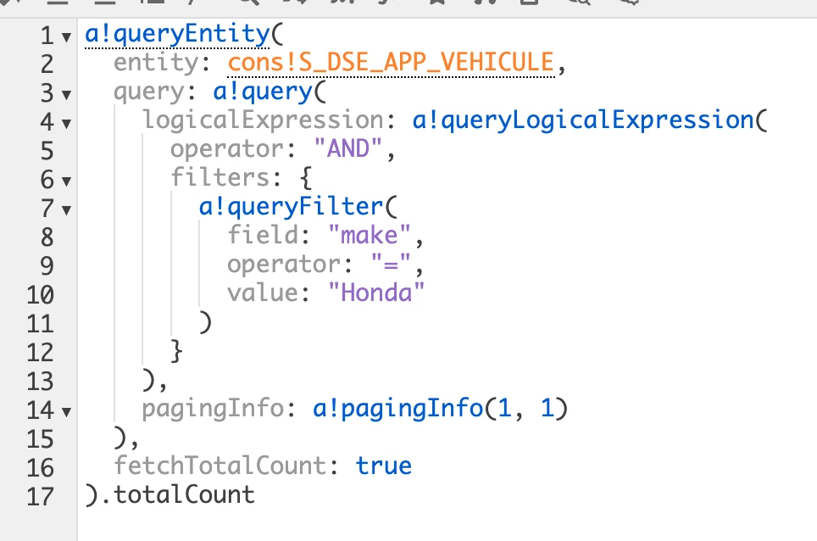
Task: Click line number 17 in the gutter
Action: pos(40,497)
